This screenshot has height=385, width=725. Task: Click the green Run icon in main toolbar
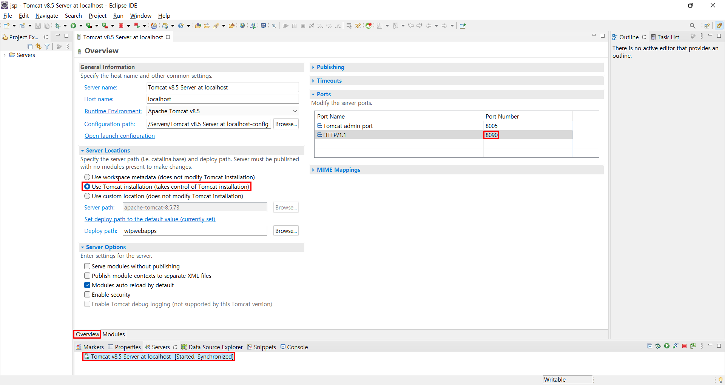(73, 26)
